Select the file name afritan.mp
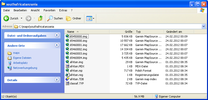The height and width of the screenshot is (100, 208). [x=76, y=71]
